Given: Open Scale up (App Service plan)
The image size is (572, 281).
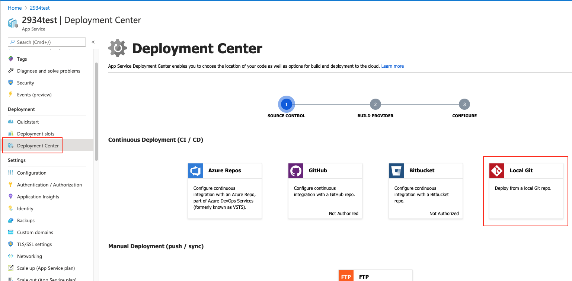Looking at the screenshot, I should 47,268.
